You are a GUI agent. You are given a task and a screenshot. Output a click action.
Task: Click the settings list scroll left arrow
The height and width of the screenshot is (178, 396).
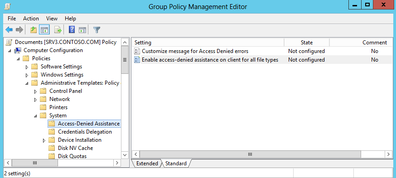136,154
